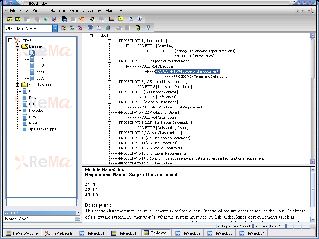Screen dimensions: 319x239
Task: Open the Help menu
Action: click(123, 11)
